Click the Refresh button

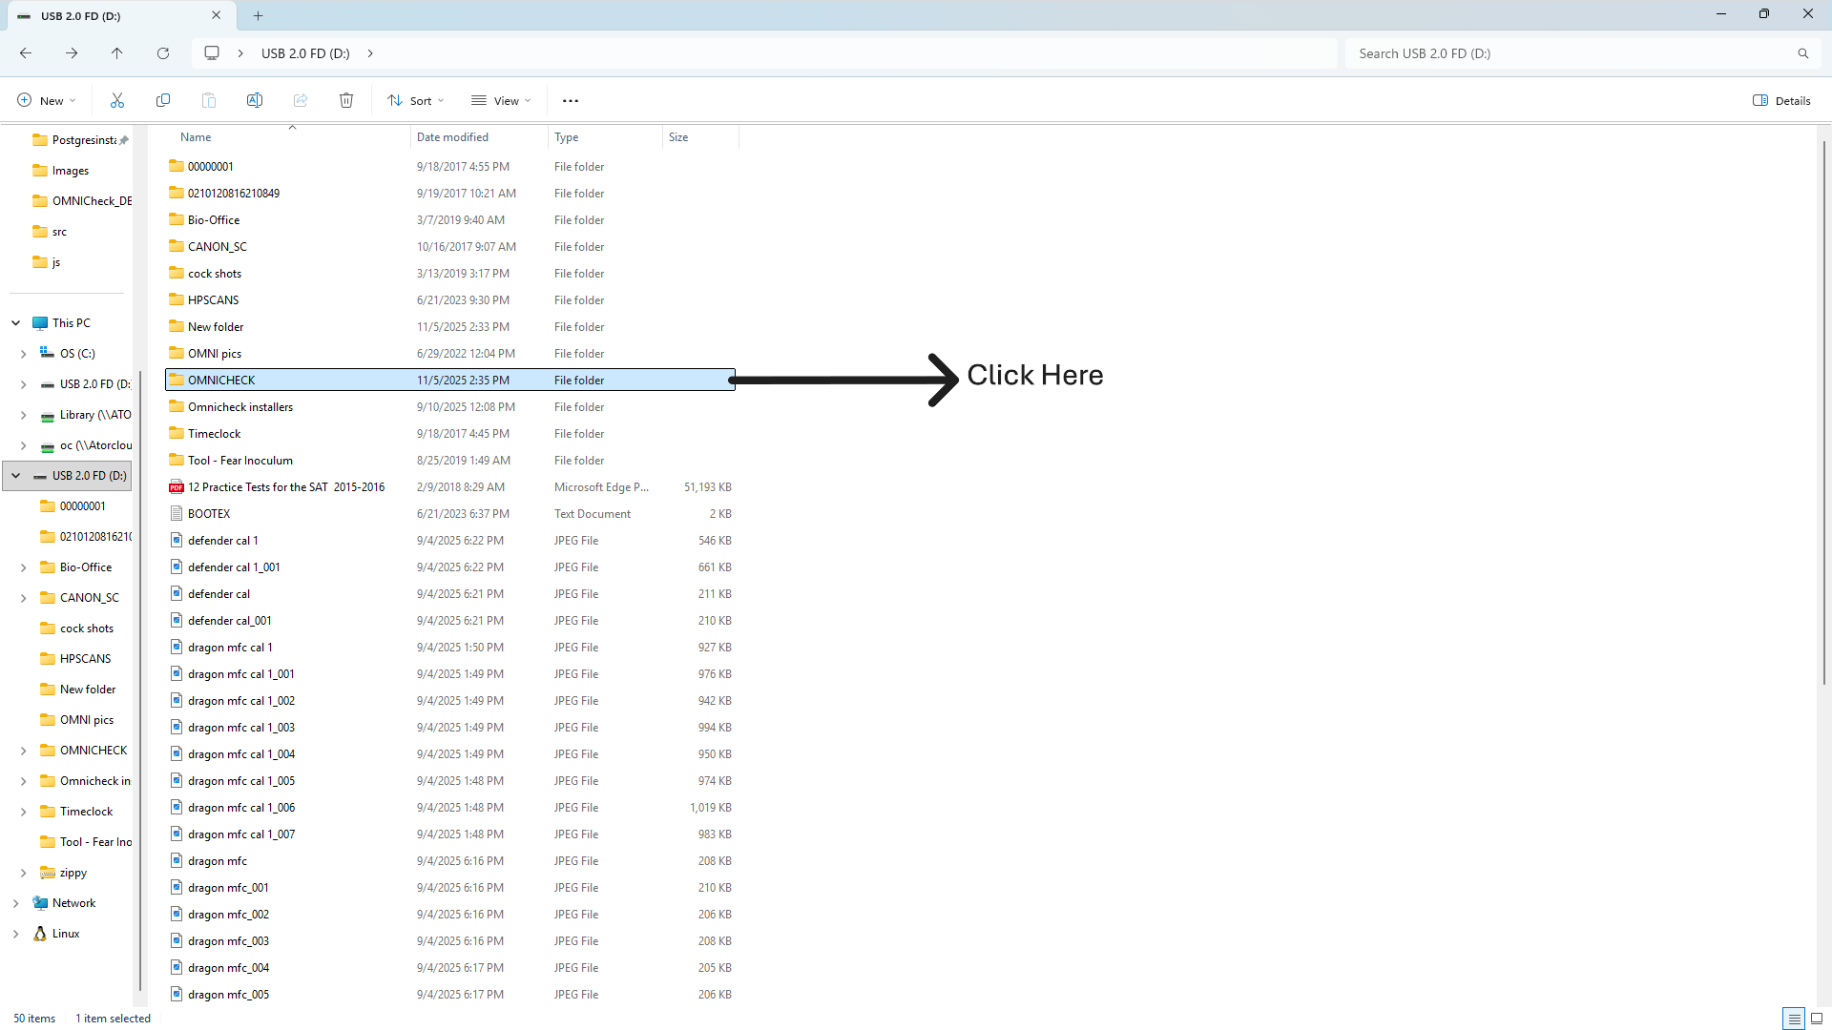coord(163,53)
